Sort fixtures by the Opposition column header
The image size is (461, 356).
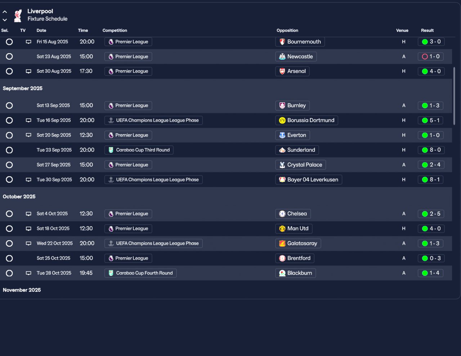coord(287,31)
